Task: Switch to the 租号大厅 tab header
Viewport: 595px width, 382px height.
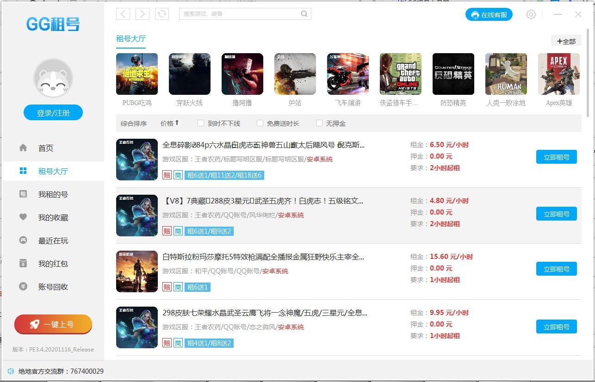Action: [131, 39]
